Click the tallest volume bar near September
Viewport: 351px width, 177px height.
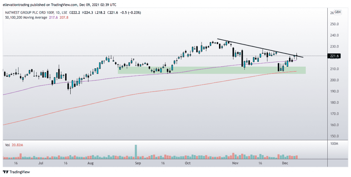coord(136,152)
